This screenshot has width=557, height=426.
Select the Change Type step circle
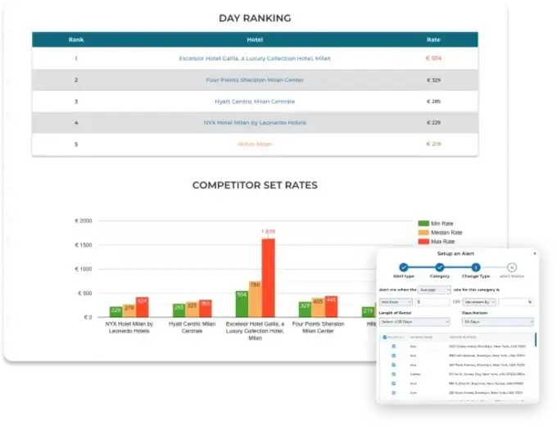[x=476, y=267]
